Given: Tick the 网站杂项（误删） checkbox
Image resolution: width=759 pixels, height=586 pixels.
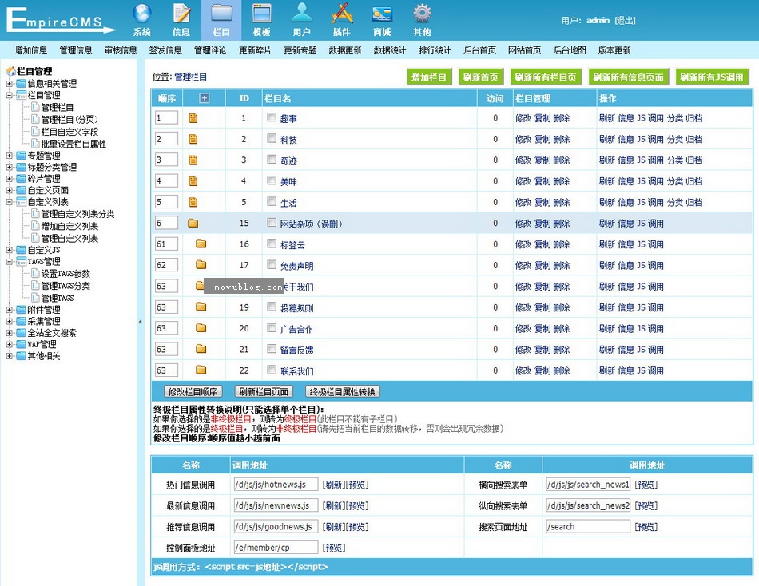Looking at the screenshot, I should click(x=272, y=223).
